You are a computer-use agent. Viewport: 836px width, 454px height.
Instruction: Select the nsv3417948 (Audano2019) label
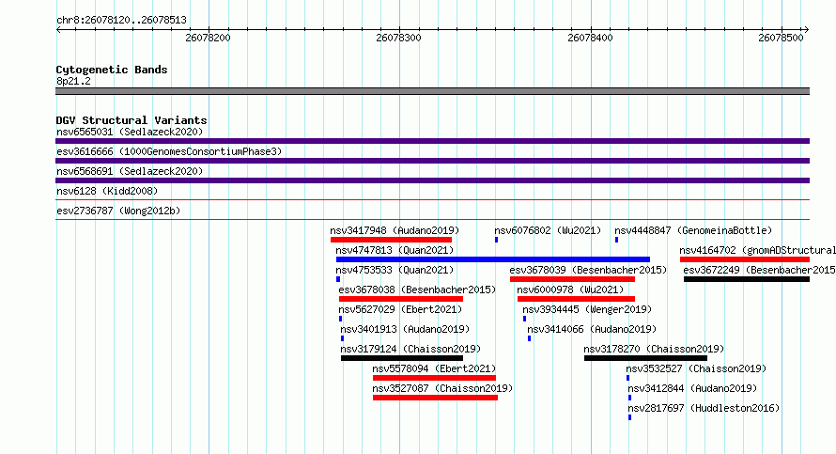click(x=395, y=230)
